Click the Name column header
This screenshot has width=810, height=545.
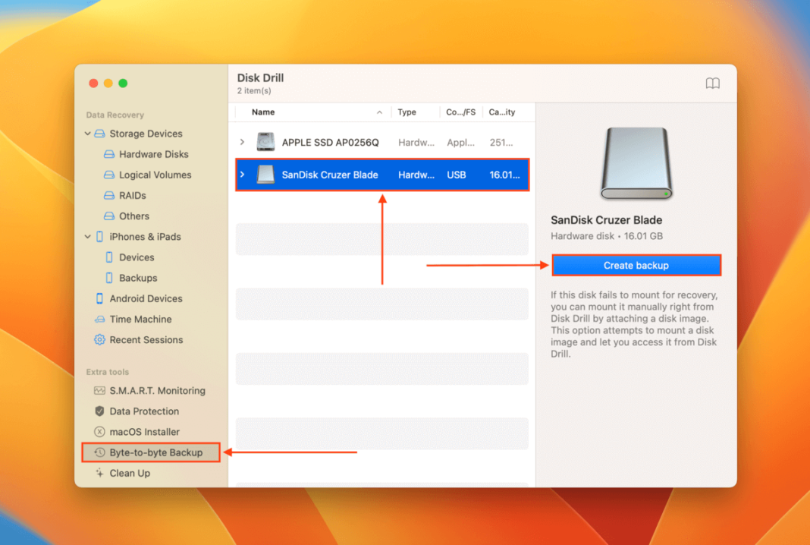tap(263, 112)
